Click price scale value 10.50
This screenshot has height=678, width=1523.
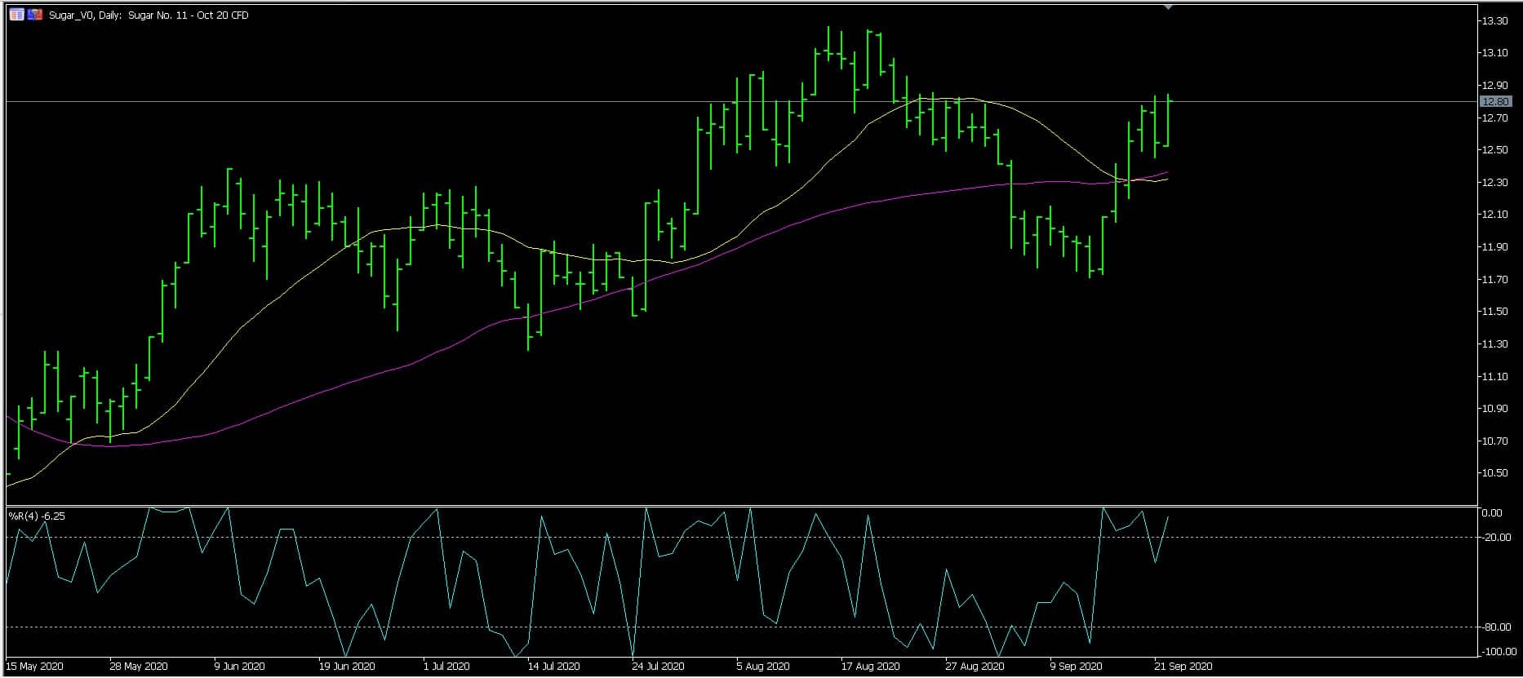pyautogui.click(x=1494, y=473)
